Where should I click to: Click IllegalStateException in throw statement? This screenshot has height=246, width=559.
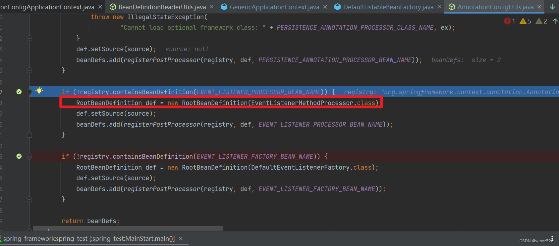pos(165,17)
